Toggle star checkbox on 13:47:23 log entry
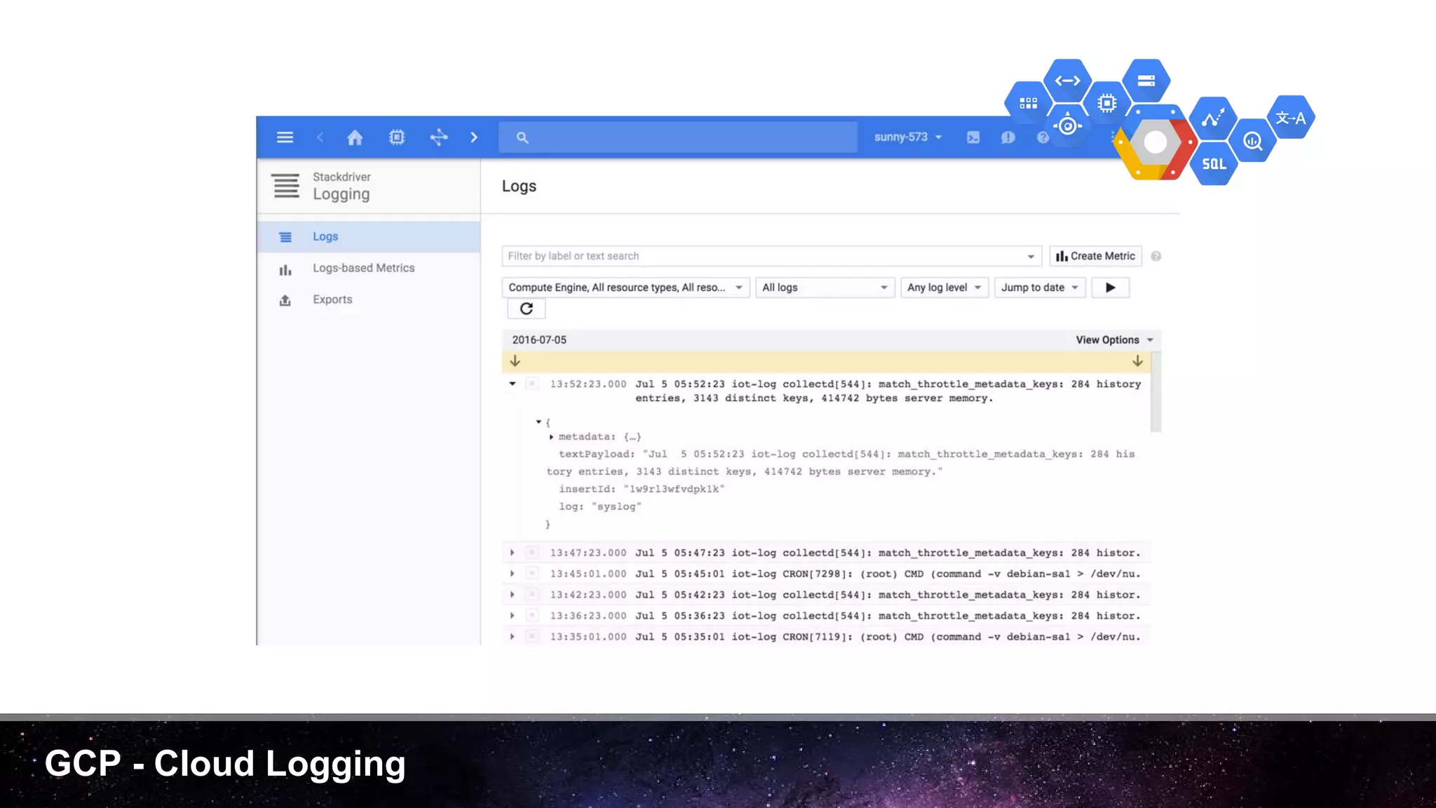The image size is (1436, 808). (x=532, y=553)
